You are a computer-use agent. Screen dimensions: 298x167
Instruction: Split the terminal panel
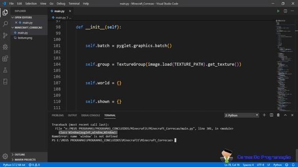coord(271,115)
